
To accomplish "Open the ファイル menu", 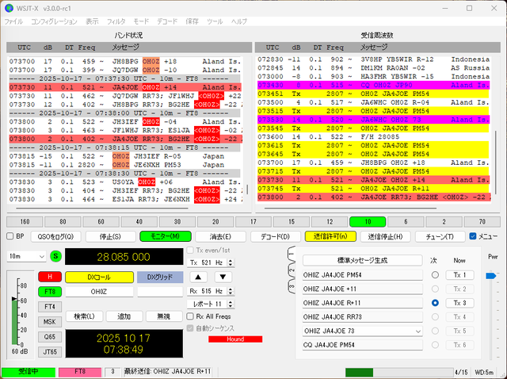I will click(x=13, y=21).
